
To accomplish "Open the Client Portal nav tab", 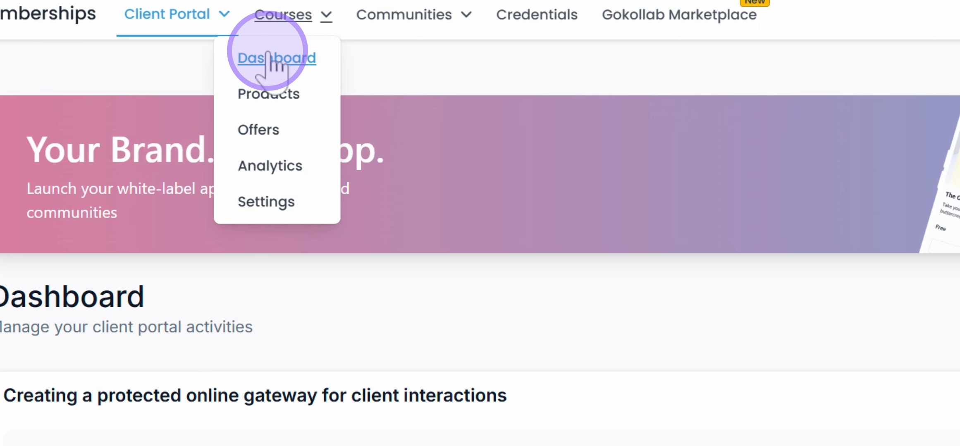I will pos(177,14).
